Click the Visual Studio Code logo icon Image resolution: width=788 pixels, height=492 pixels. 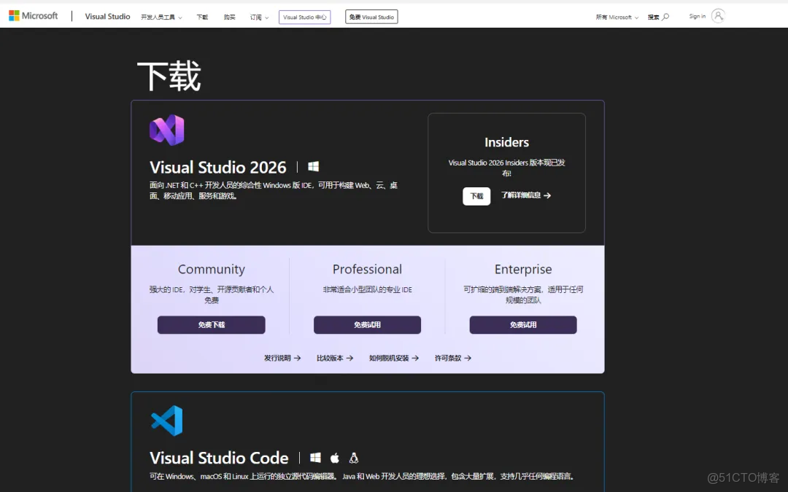pos(167,421)
